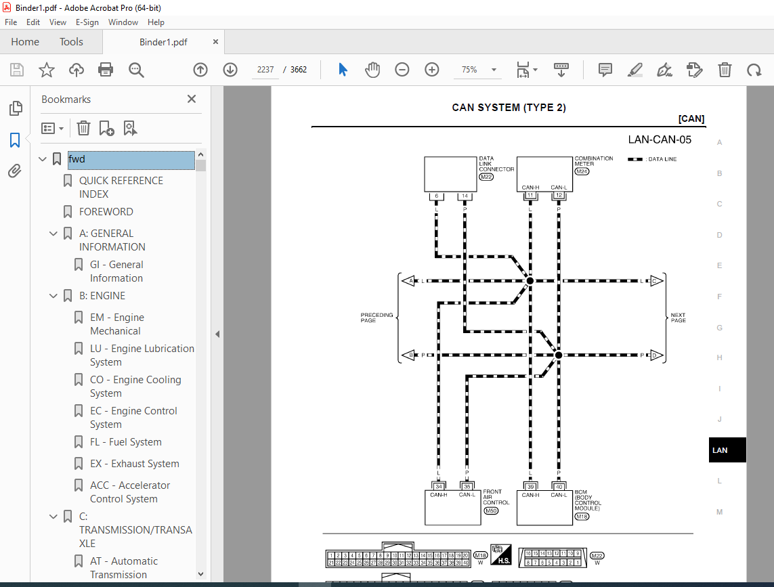Open FL - Fuel System bookmark
This screenshot has height=587, width=774.
[x=126, y=442]
